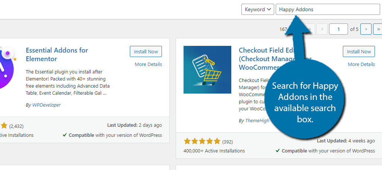Open WPDeveloper author link
This screenshot has height=170, width=382.
(x=46, y=105)
